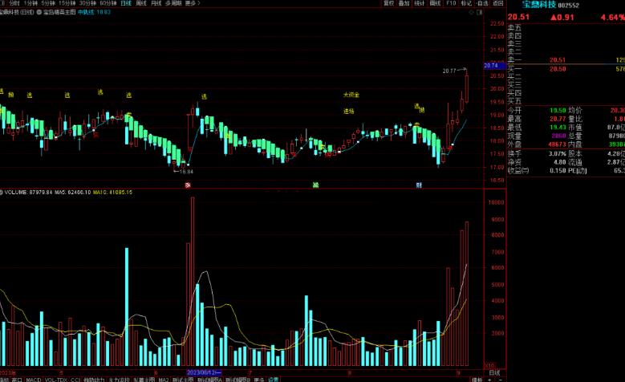Viewport: 625px width, 382px height.
Task: Click the 净资 value 4.80
Action: [560, 162]
